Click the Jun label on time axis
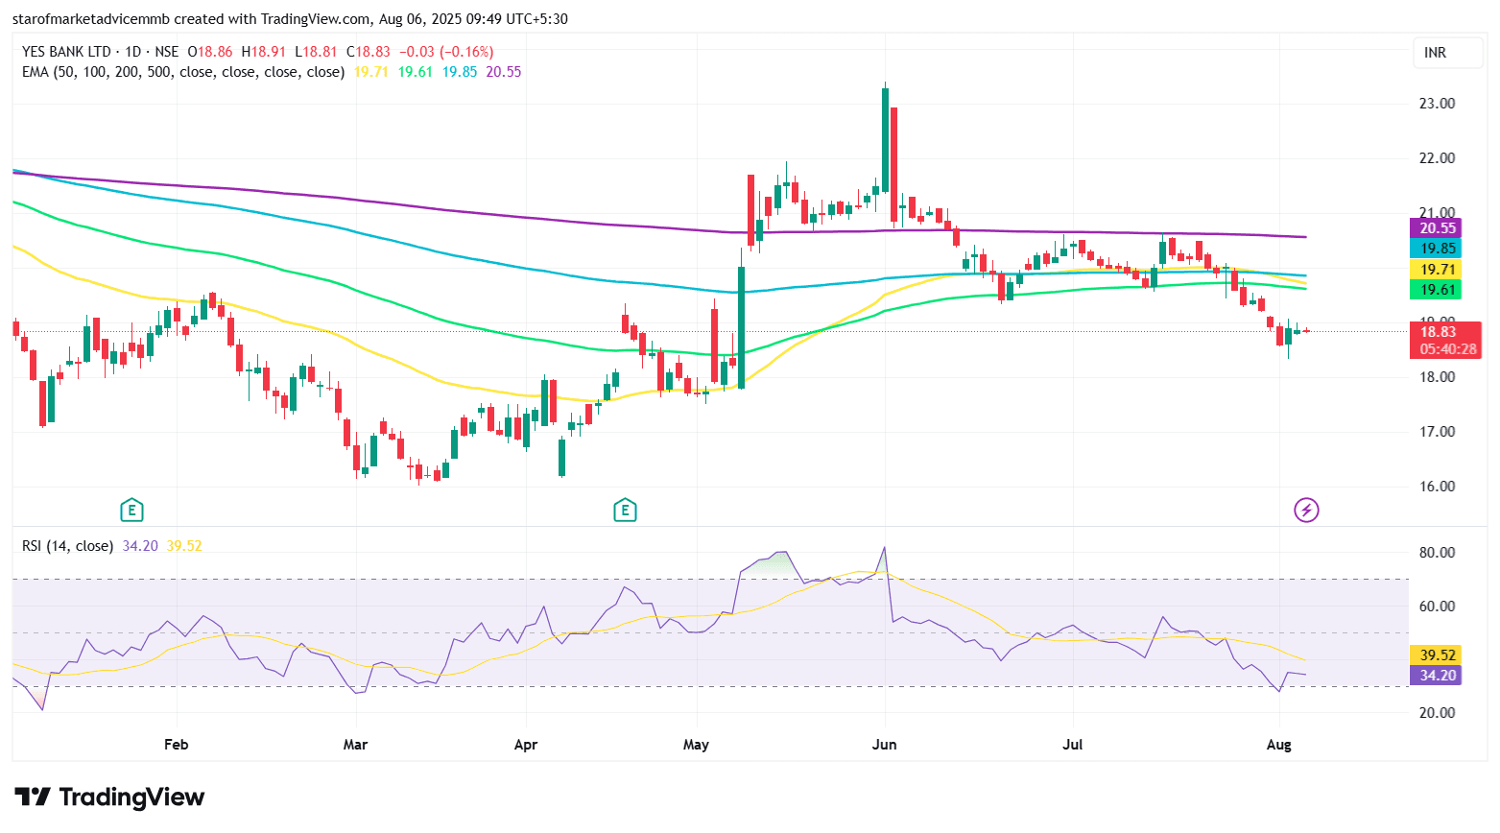This screenshot has width=1500, height=833. click(x=884, y=745)
